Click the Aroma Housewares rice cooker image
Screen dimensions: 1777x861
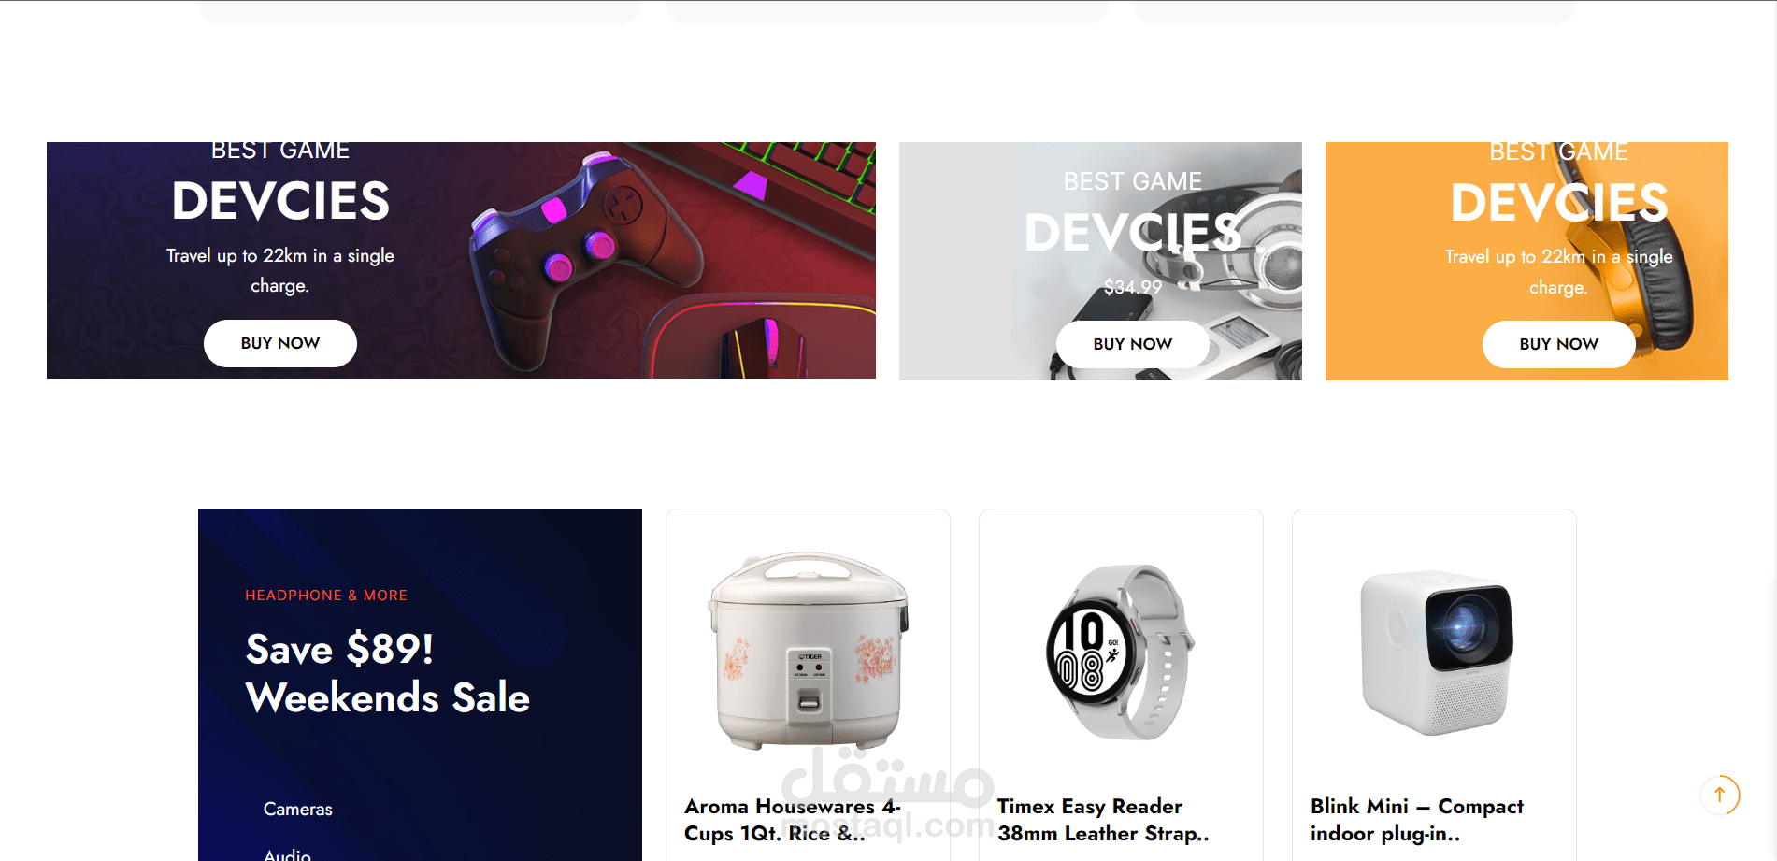(x=808, y=651)
